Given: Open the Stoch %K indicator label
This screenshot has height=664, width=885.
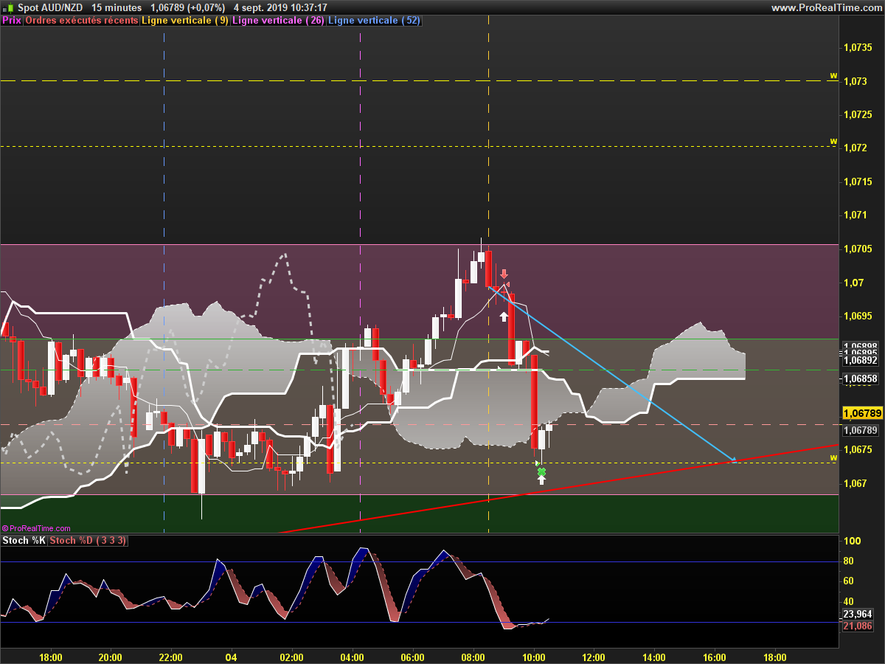Looking at the screenshot, I should point(24,541).
